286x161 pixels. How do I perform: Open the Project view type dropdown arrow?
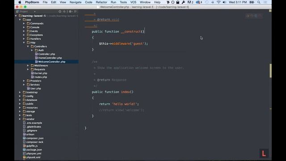[35, 12]
